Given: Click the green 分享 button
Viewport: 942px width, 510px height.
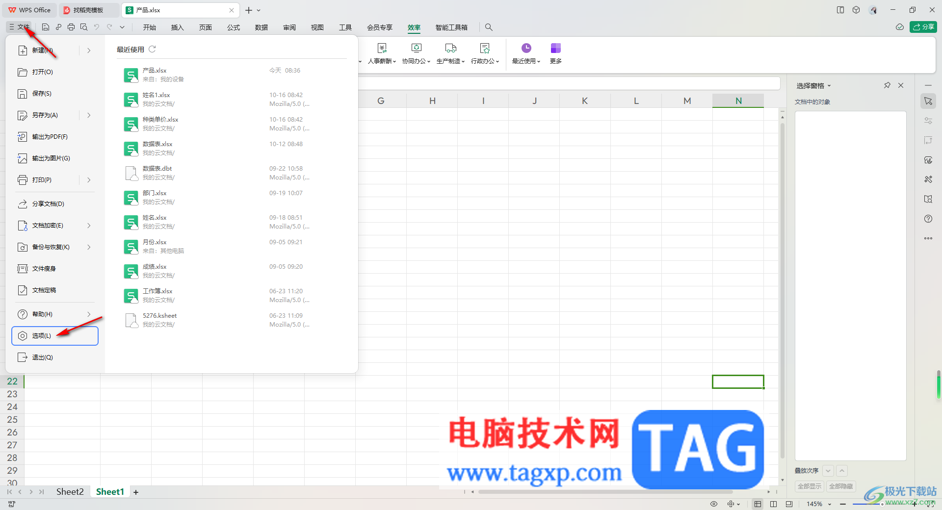Looking at the screenshot, I should (923, 27).
